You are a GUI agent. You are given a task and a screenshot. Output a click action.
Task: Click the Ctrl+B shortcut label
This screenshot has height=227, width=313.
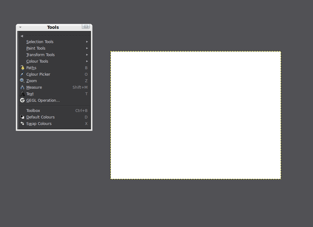pos(82,110)
